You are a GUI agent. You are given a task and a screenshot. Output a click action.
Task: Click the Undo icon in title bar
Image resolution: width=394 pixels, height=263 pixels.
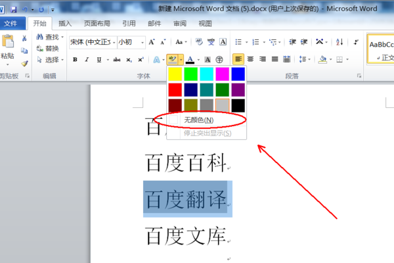click(25, 10)
